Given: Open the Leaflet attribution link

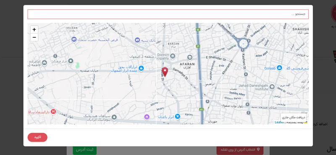Looking at the screenshot, I should [x=279, y=122].
